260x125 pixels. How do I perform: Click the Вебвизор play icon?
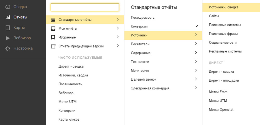pos(8,38)
